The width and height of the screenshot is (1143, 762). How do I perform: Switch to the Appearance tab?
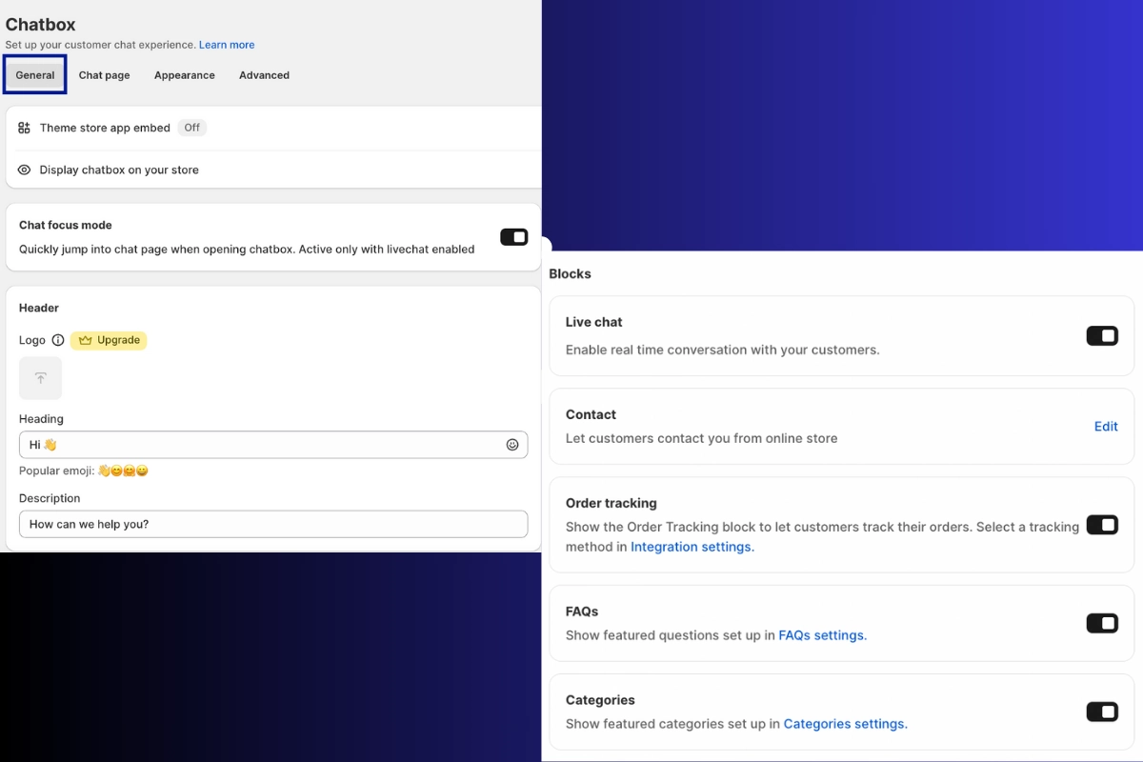point(184,74)
